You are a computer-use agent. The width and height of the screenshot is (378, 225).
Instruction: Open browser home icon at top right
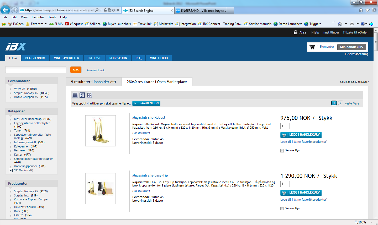[x=361, y=10]
